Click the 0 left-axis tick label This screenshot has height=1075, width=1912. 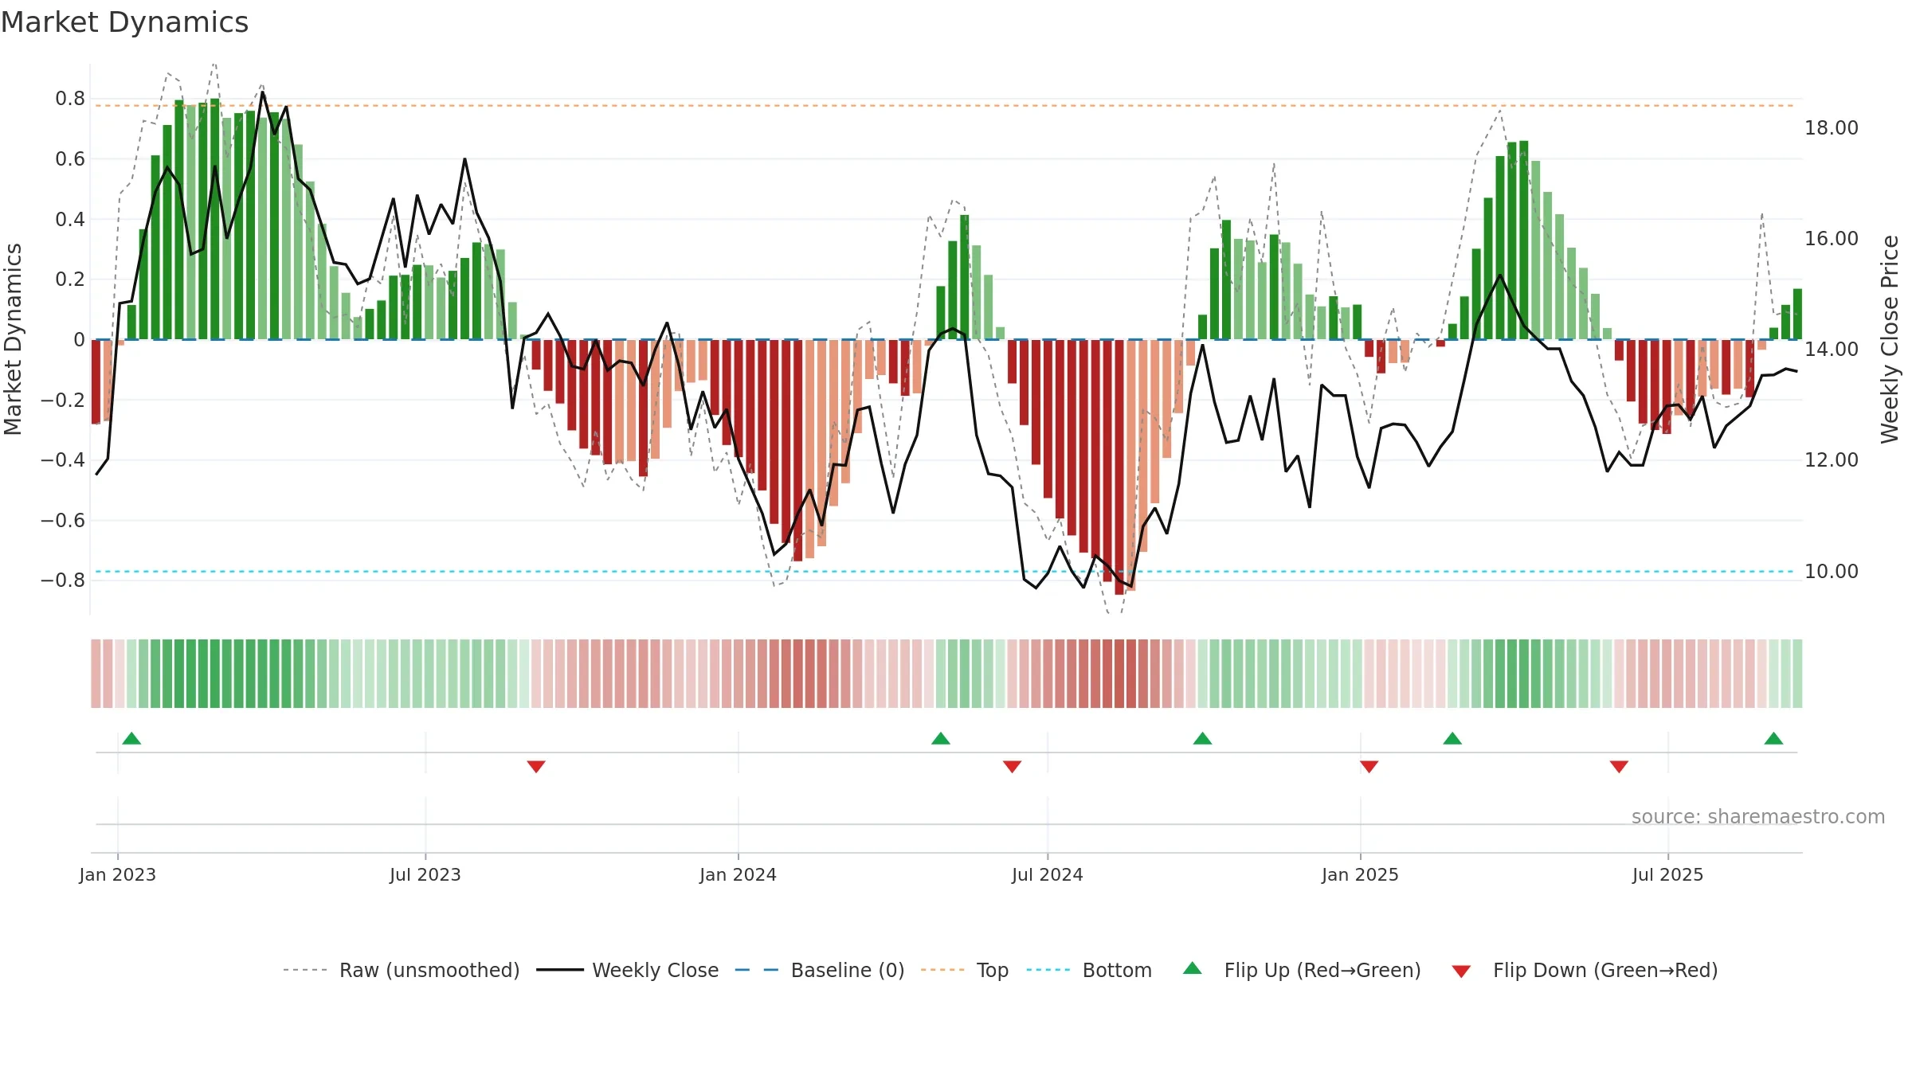coord(79,340)
